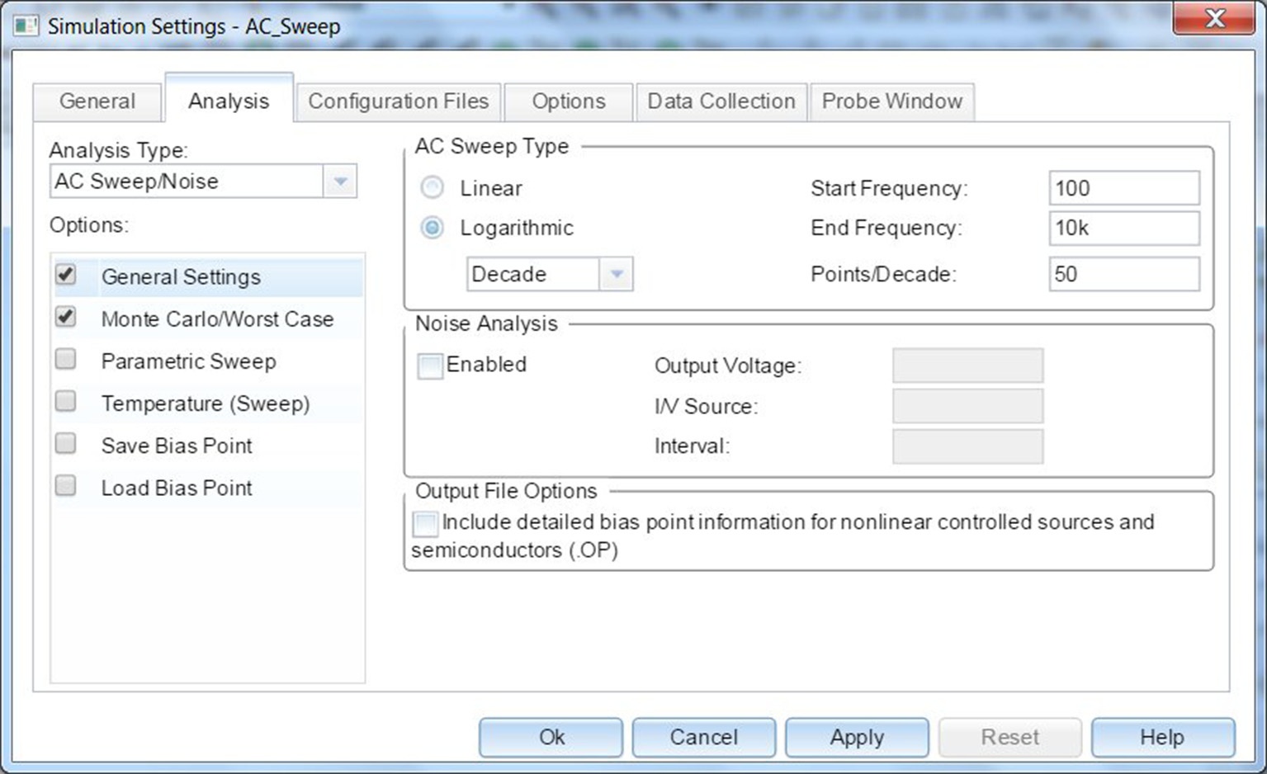Viewport: 1267px width, 774px height.
Task: Enable Noise Analysis checkbox
Action: 430,366
